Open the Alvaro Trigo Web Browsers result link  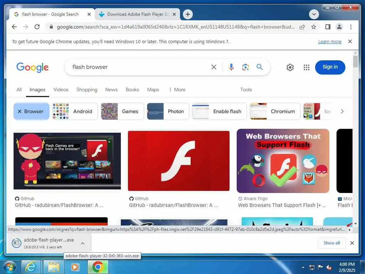pyautogui.click(x=282, y=205)
